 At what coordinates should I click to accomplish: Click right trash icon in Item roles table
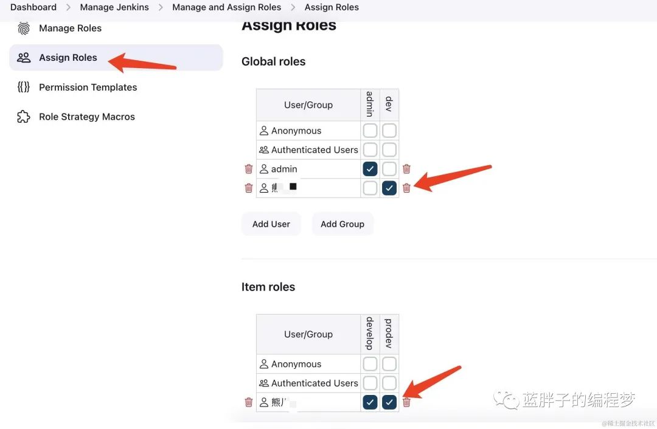point(406,402)
